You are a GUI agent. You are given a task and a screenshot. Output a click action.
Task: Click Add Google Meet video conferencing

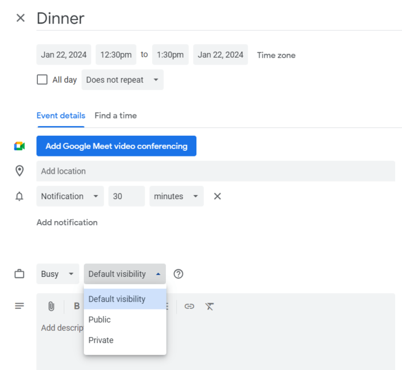117,146
